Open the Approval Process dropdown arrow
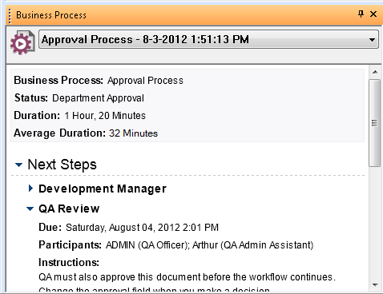Viewport: 383px width, 294px height. 372,40
